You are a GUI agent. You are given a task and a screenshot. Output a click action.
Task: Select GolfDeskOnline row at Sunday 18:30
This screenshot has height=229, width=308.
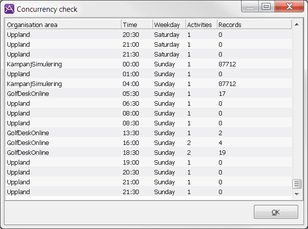[149, 152]
